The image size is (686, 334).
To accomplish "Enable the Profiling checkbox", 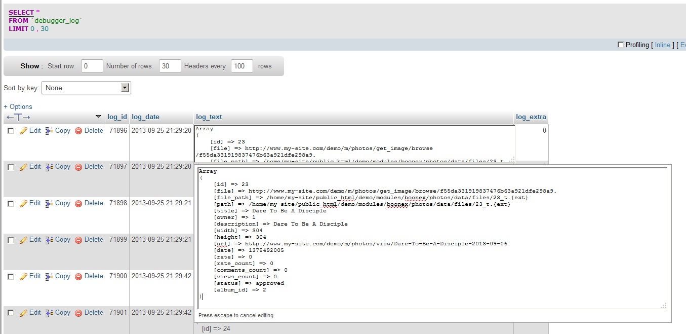I will (x=621, y=45).
